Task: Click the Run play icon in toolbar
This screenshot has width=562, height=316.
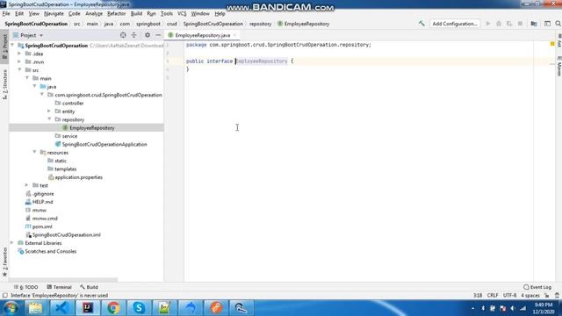Action: tap(488, 24)
